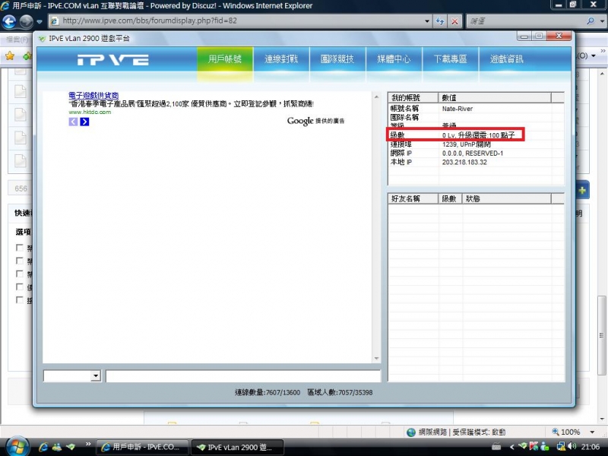Click the search magnifier icon in IE
Viewport: 608px width, 456px height.
pyautogui.click(x=591, y=21)
